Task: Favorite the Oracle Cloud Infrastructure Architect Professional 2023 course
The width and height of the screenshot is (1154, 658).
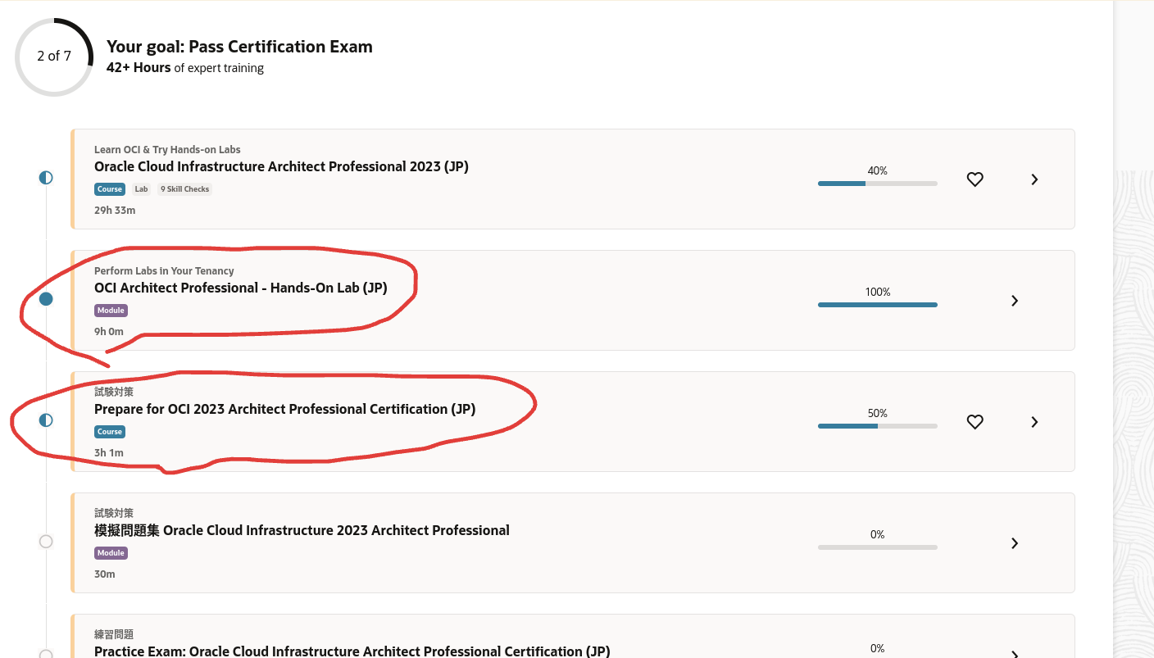Action: pos(975,179)
